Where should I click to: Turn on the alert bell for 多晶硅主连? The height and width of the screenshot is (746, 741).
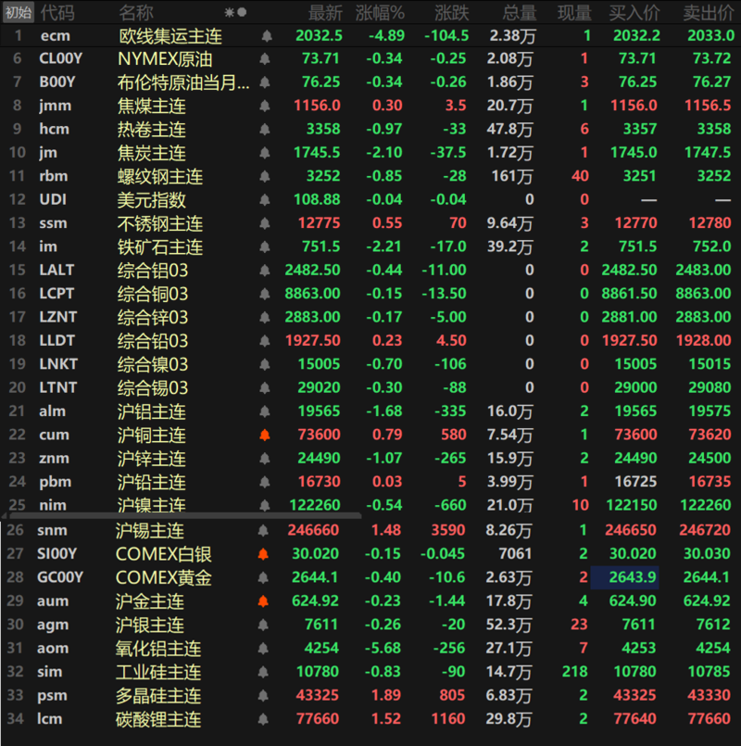point(264,696)
